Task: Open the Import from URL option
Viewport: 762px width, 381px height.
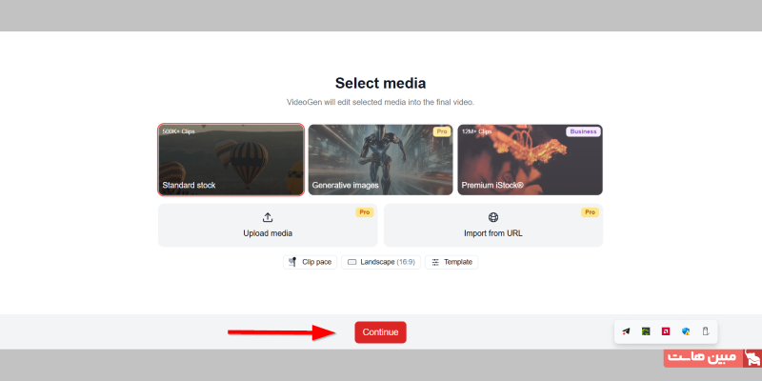Action: point(493,226)
